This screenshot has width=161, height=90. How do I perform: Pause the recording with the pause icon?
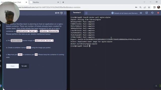[156, 86]
